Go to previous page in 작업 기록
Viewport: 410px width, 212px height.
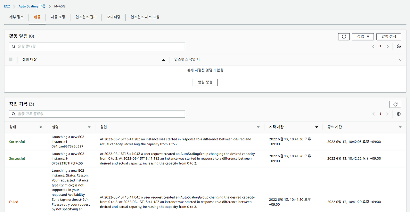click(373, 114)
